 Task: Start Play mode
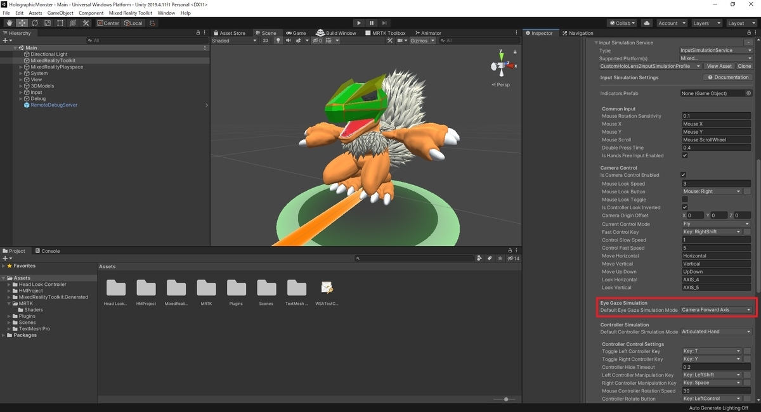(359, 23)
